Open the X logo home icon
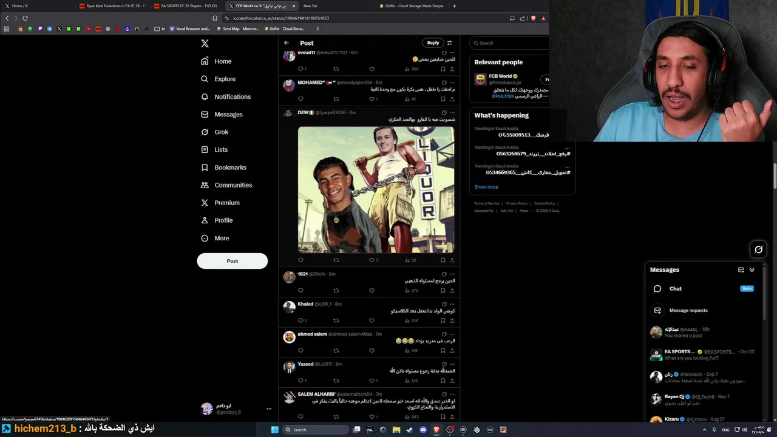The height and width of the screenshot is (437, 777). coord(205,43)
